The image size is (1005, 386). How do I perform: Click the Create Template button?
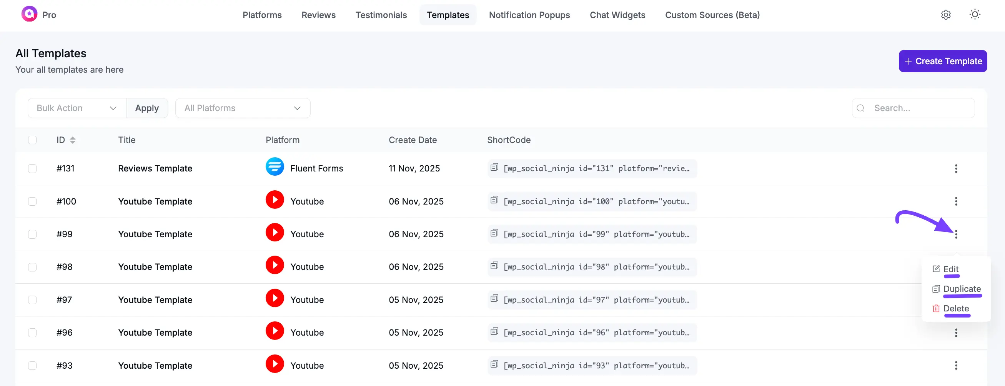tap(943, 61)
